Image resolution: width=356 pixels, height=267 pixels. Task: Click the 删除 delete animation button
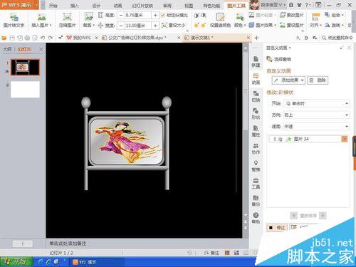318,80
